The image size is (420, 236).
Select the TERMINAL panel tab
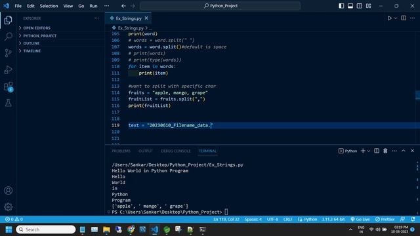[x=207, y=151]
